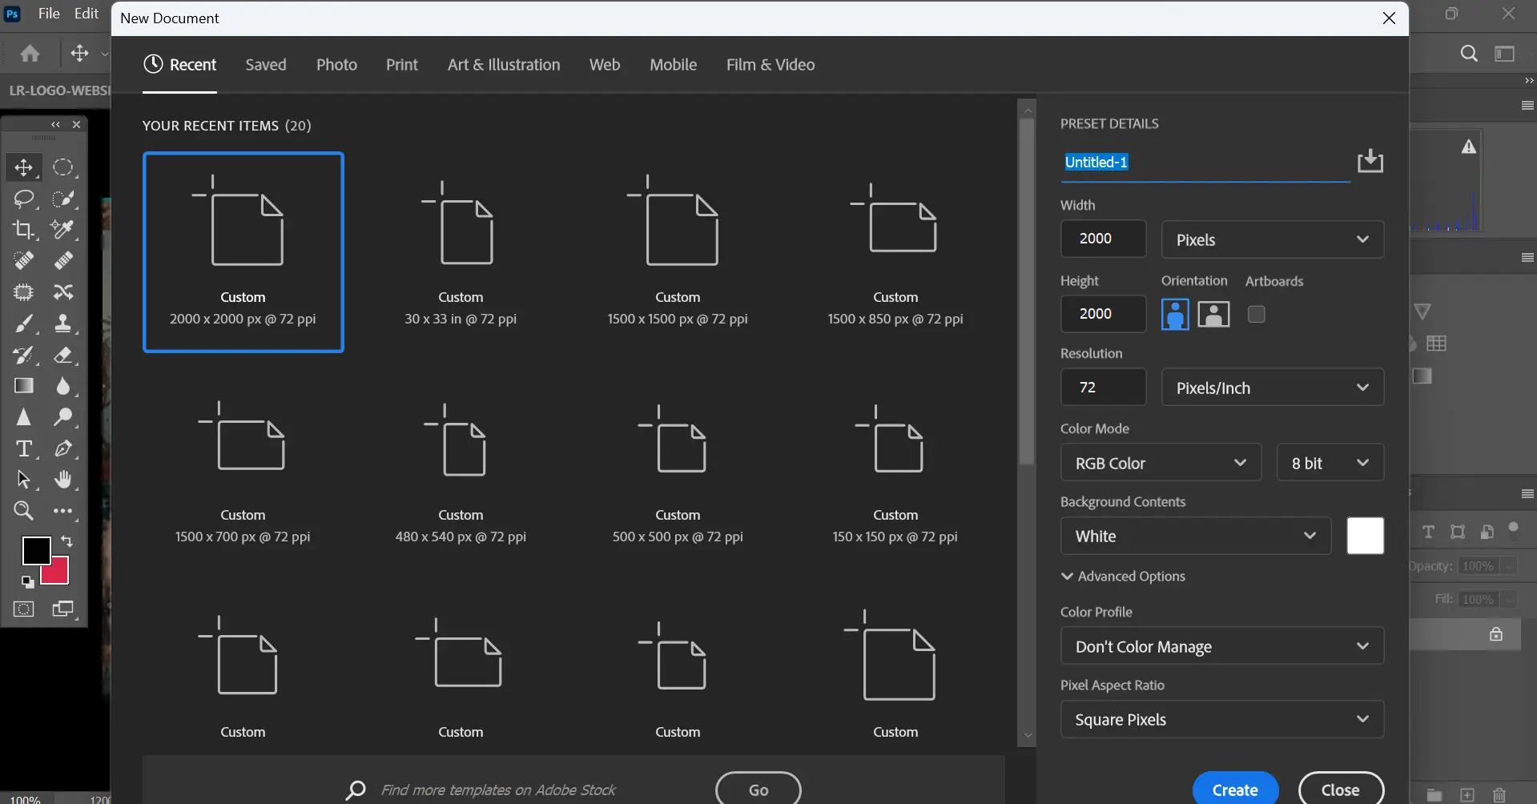Click the Home icon in the options bar

(30, 54)
